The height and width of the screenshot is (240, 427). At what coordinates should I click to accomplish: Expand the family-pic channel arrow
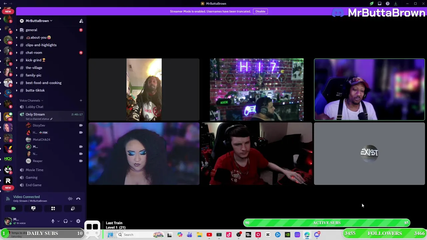pyautogui.click(x=16, y=75)
